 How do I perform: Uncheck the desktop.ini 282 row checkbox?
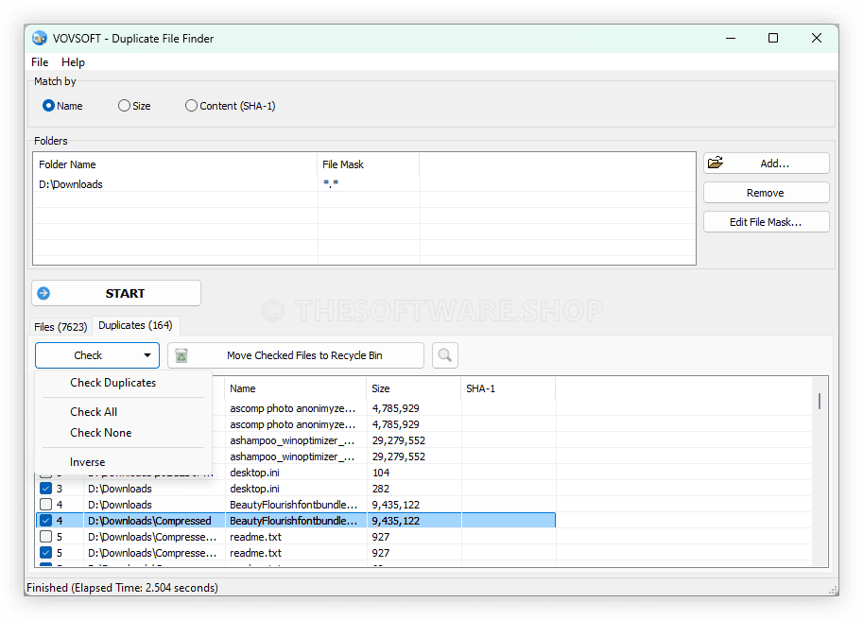point(45,489)
